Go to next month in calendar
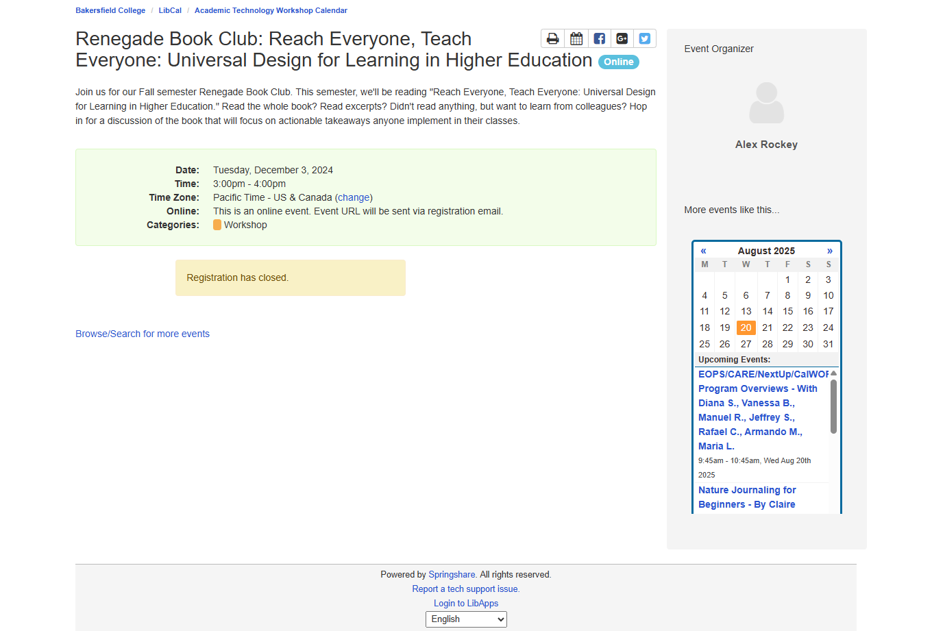The image size is (932, 631). pos(829,251)
